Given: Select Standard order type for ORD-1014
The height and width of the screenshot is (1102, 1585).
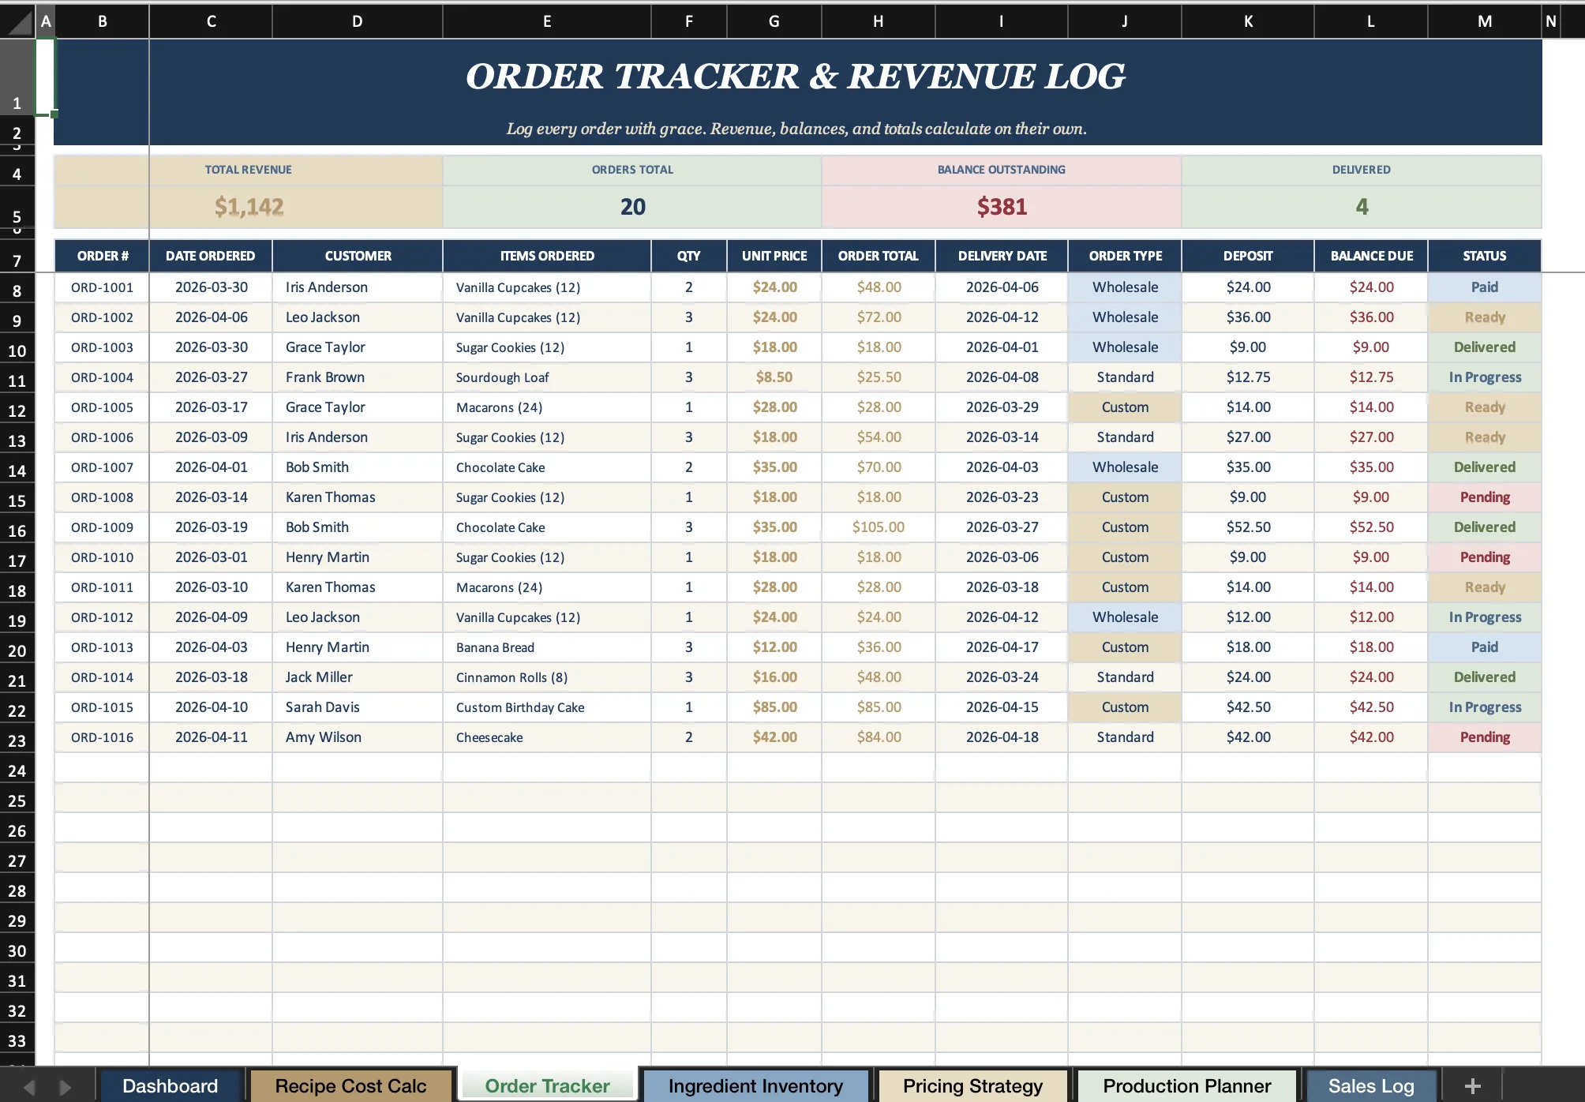Looking at the screenshot, I should point(1125,677).
